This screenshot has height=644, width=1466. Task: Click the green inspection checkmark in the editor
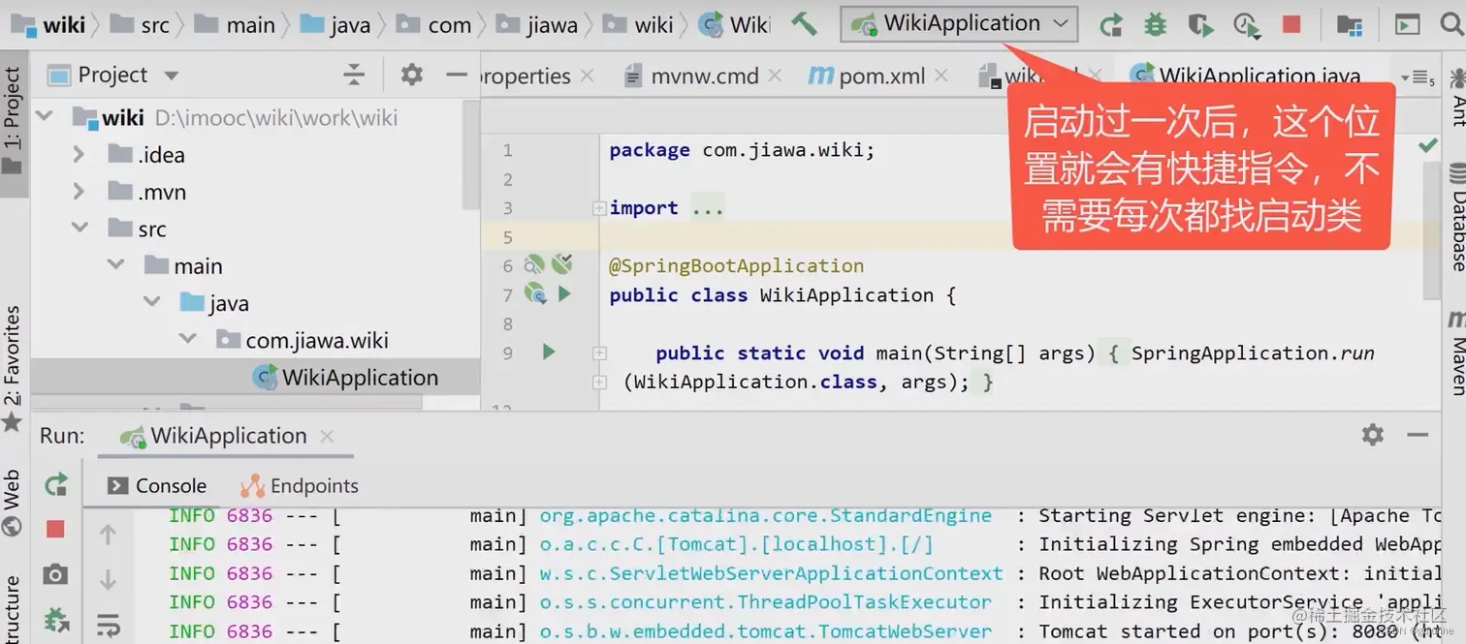point(1428,145)
